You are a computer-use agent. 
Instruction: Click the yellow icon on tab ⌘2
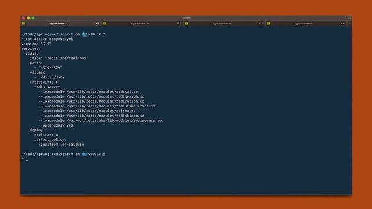(105, 23)
